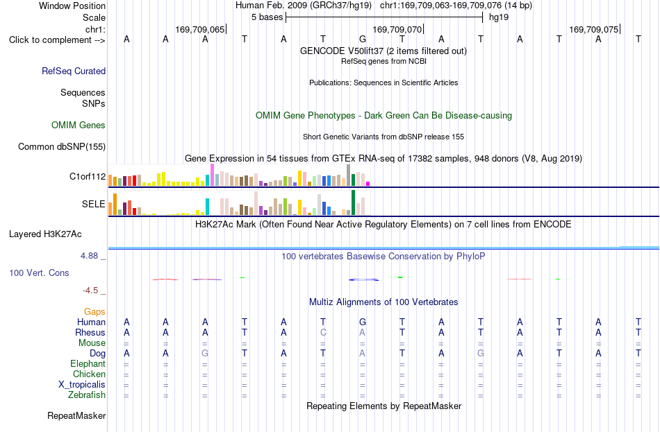The height and width of the screenshot is (432, 660).
Task: Click the tall dark green bar in SELE chart
Action: (x=353, y=202)
